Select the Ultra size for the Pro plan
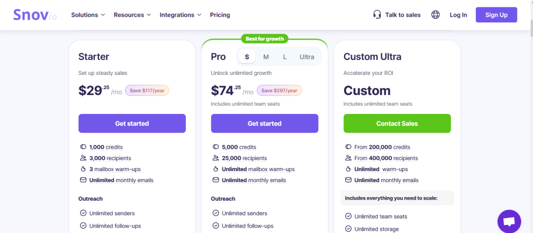The width and height of the screenshot is (533, 233). [307, 57]
